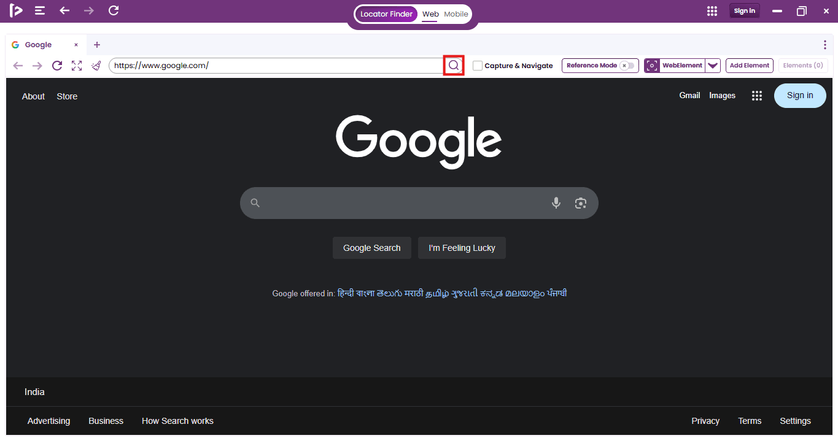Click the URL address field

(276, 66)
